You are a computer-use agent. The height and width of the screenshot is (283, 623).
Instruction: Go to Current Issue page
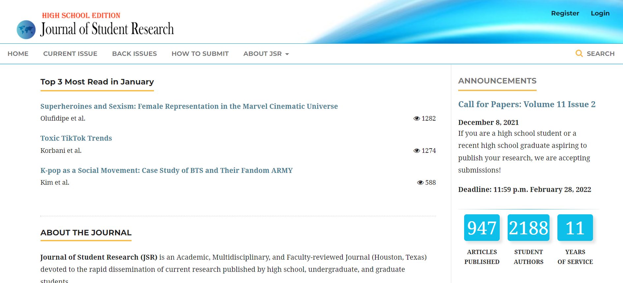70,54
